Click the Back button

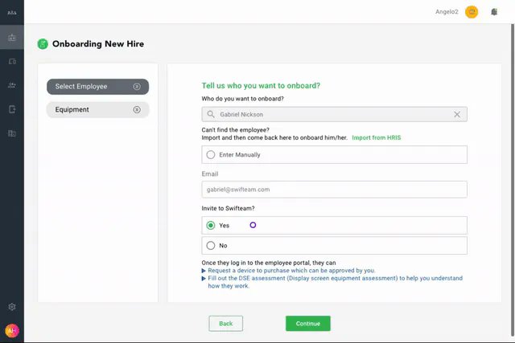[x=225, y=324]
